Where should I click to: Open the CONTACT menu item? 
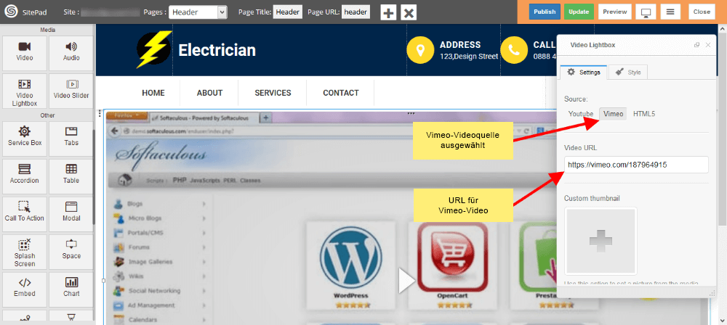[x=341, y=93]
